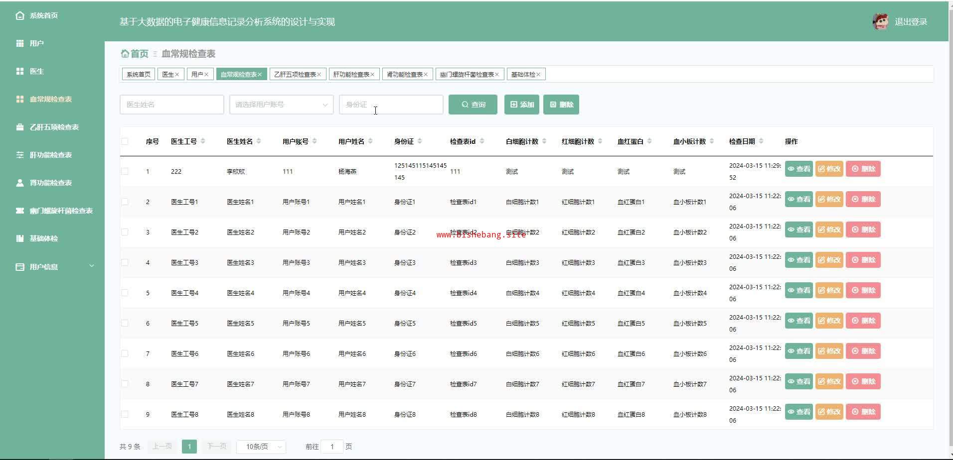Expand the 用户信息 sidebar menu
This screenshot has width=953, height=460.
coord(54,267)
